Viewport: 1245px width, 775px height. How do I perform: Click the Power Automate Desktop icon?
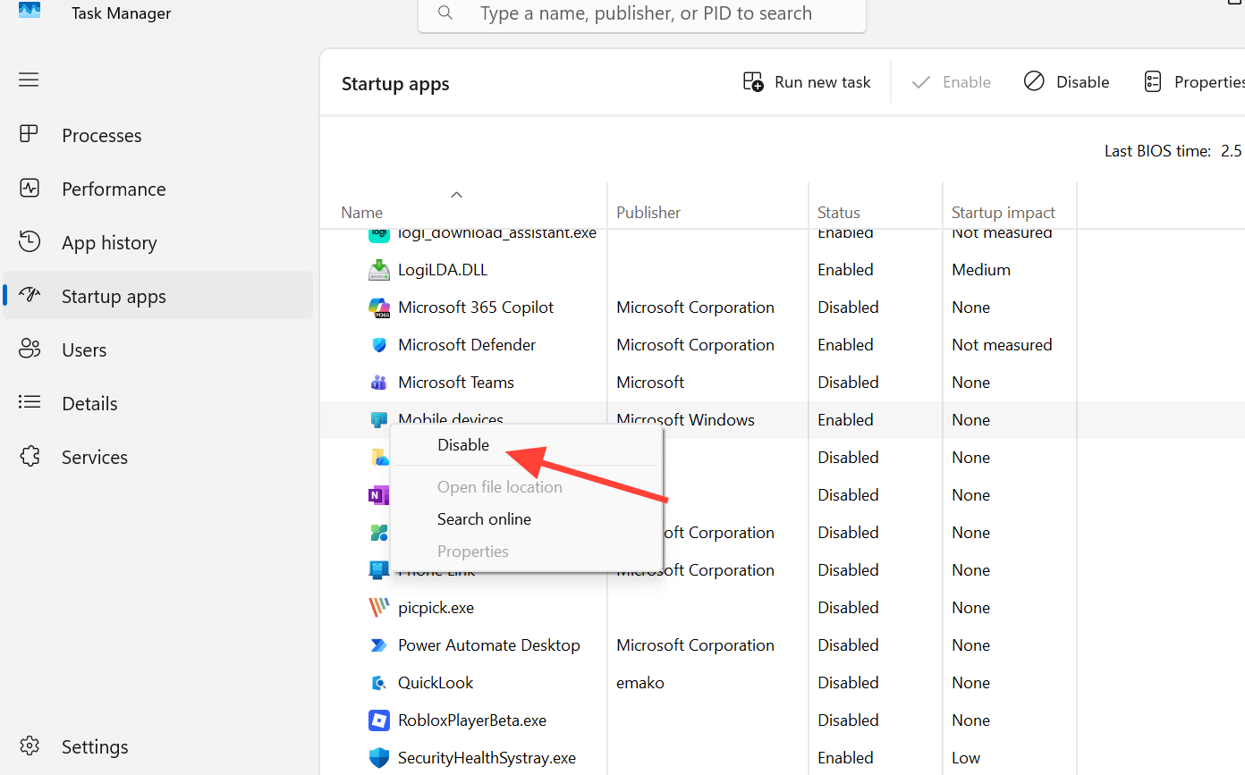pos(379,645)
